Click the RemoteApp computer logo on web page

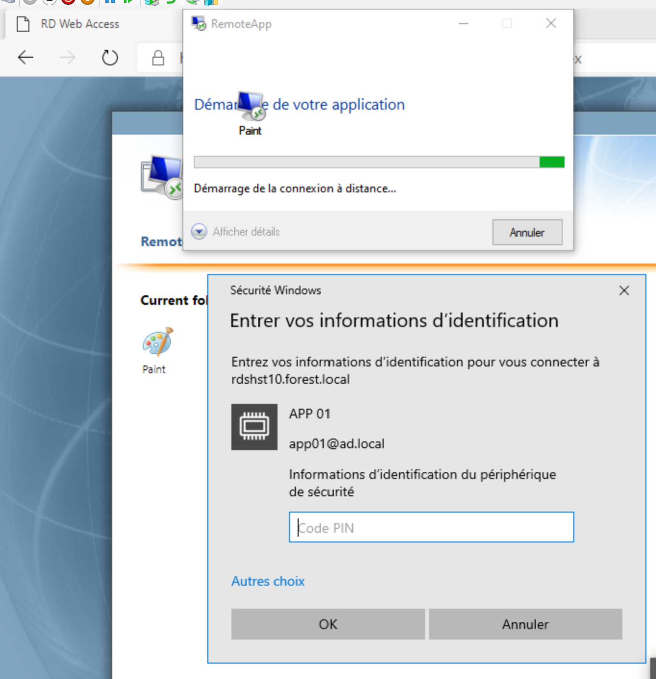(162, 177)
